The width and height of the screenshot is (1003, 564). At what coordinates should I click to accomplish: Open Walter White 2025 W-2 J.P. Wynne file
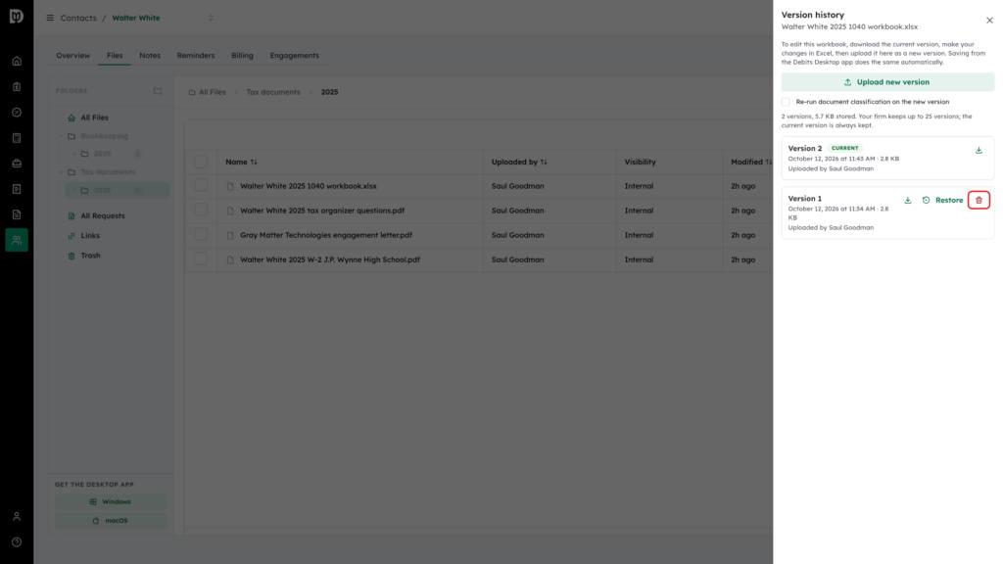click(x=330, y=259)
